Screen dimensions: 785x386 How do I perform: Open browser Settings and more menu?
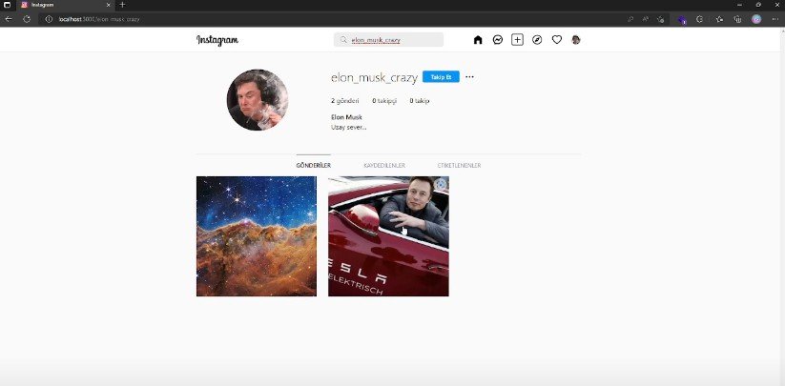[x=775, y=19]
